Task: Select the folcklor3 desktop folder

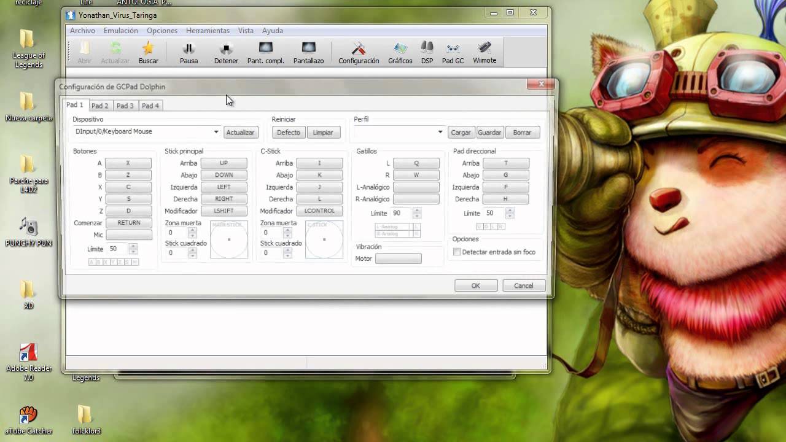Action: 85,421
